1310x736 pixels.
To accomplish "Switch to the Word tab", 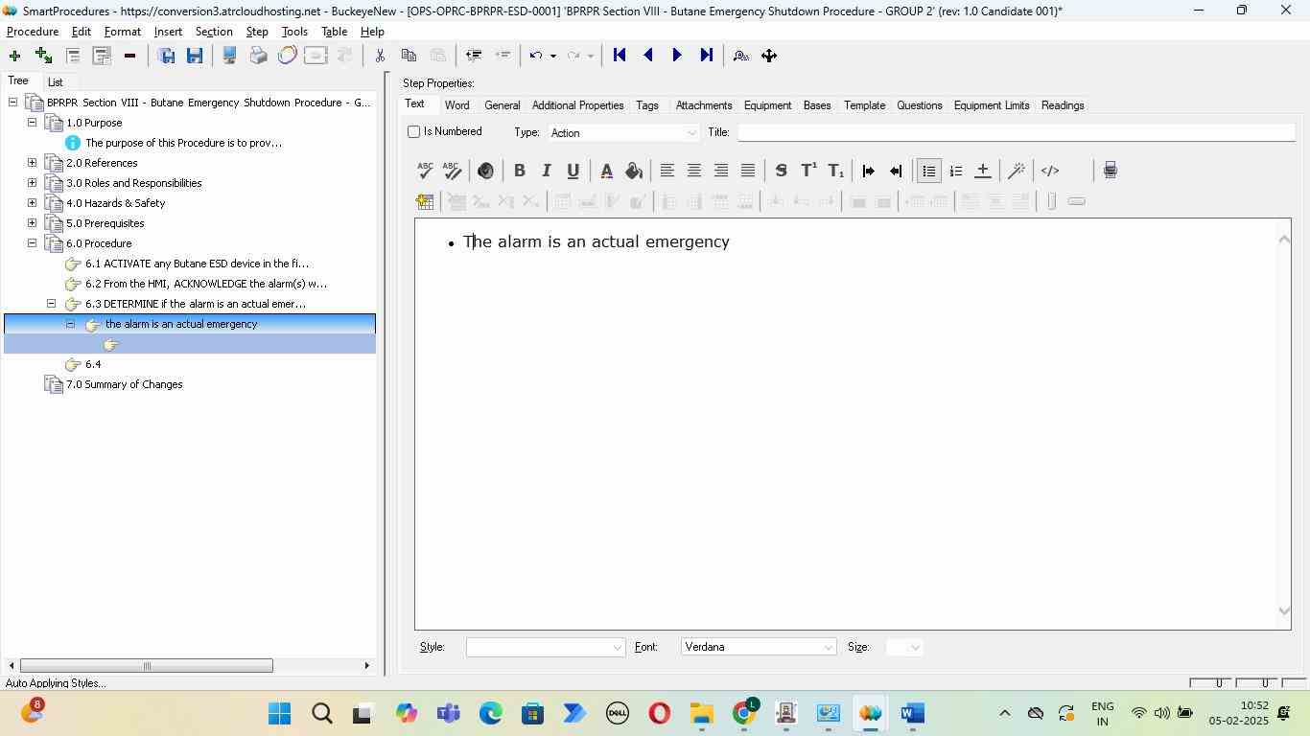I will 456,105.
